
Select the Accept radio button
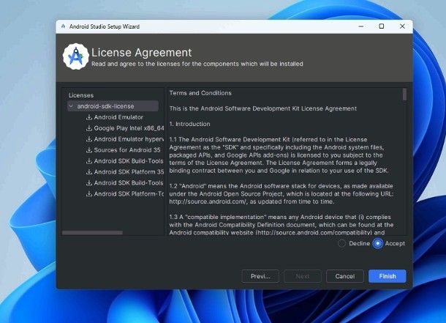tap(378, 243)
